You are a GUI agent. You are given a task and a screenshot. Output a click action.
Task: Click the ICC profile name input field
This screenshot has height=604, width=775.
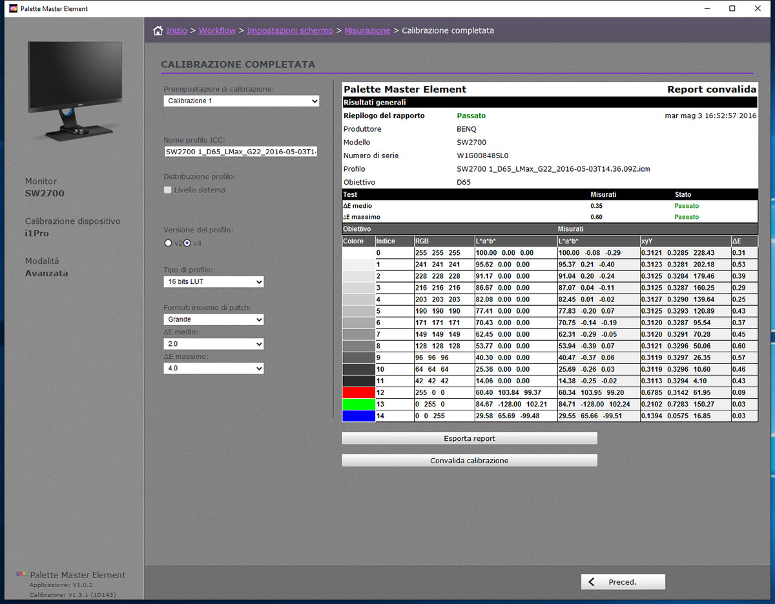pyautogui.click(x=241, y=152)
